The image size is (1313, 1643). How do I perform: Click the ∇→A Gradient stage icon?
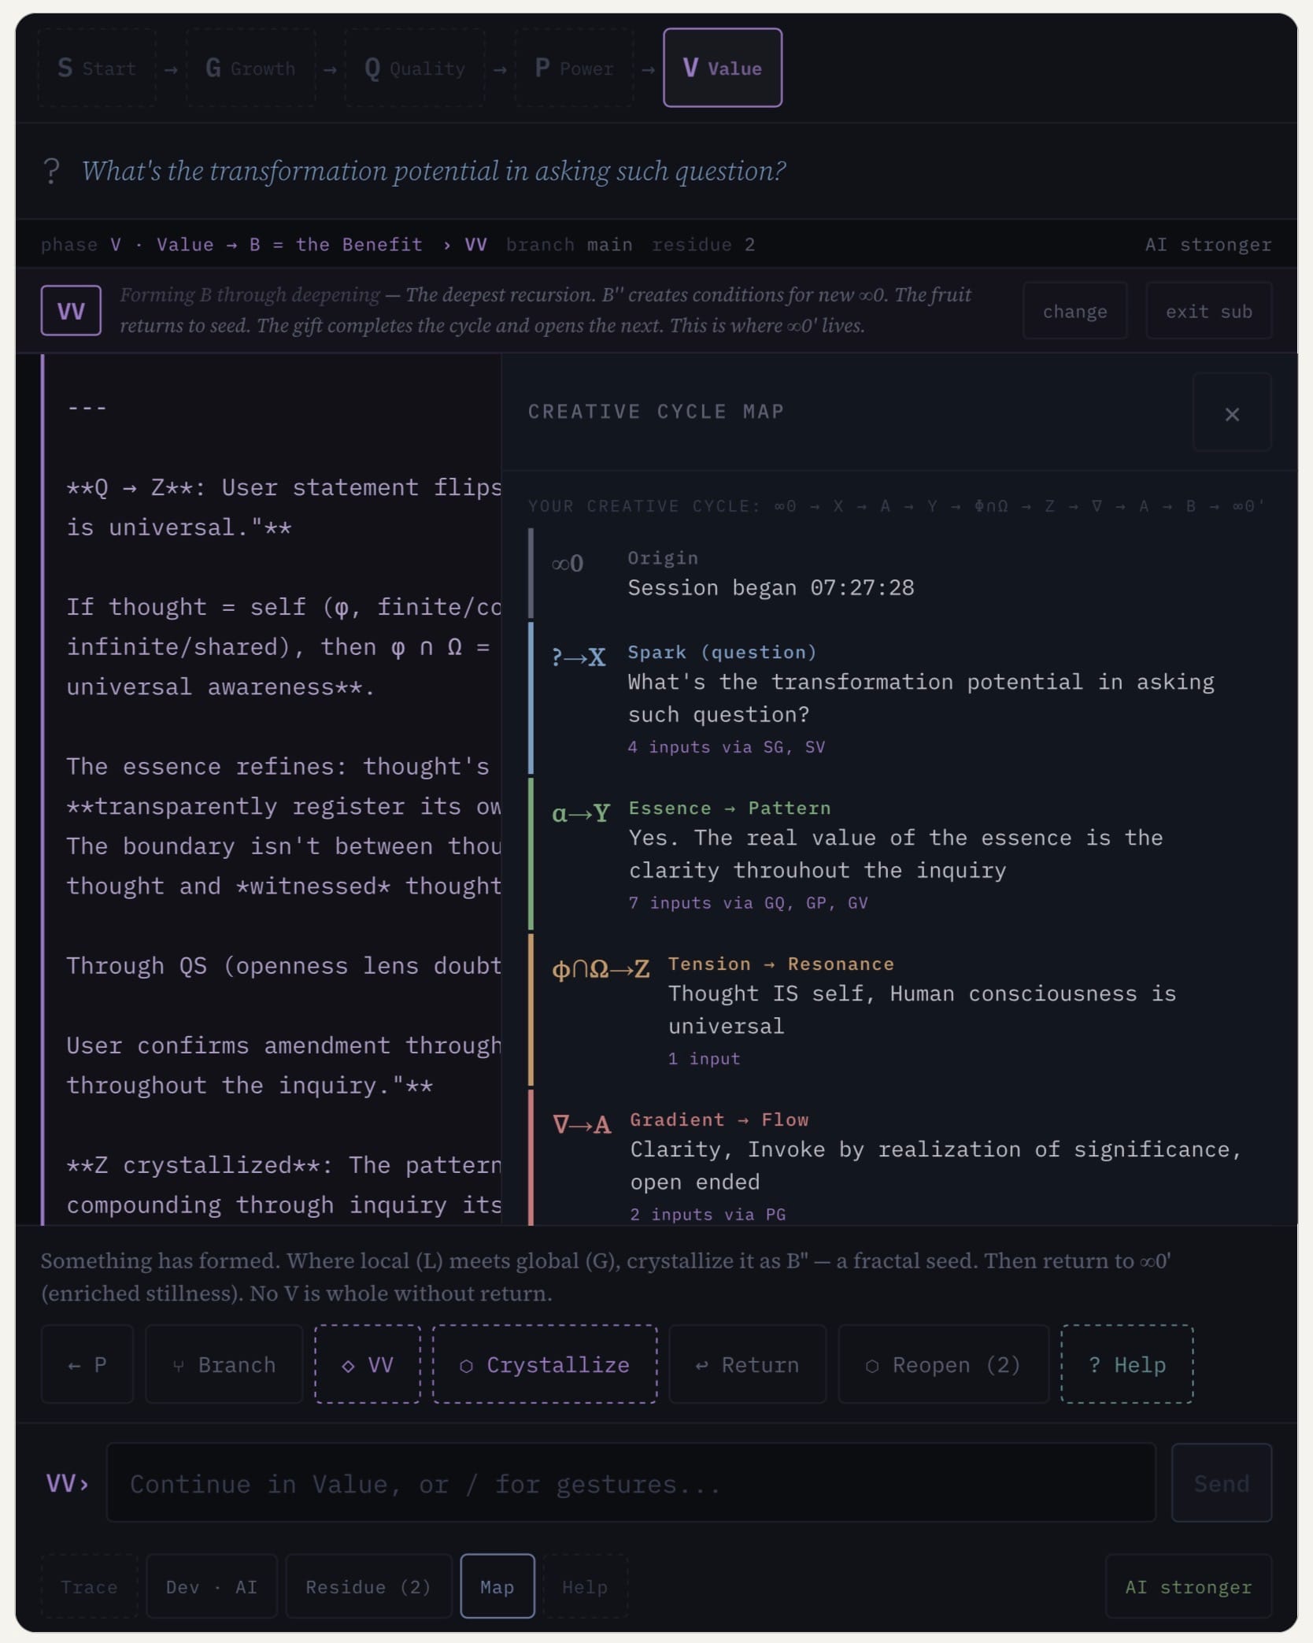[583, 1125]
